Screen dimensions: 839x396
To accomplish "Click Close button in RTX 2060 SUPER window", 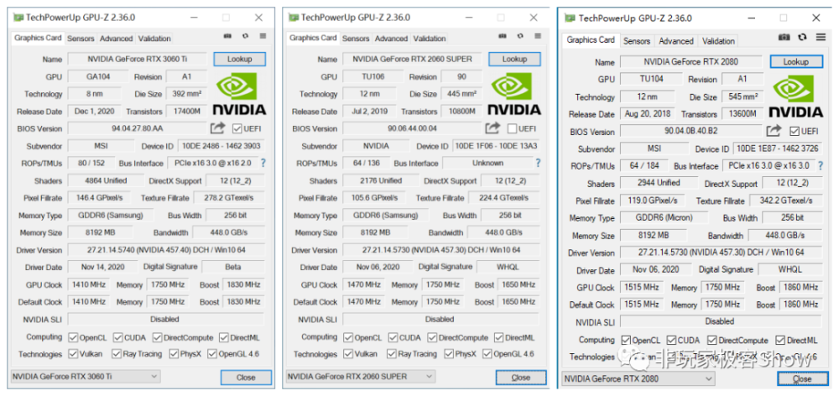I will click(521, 378).
